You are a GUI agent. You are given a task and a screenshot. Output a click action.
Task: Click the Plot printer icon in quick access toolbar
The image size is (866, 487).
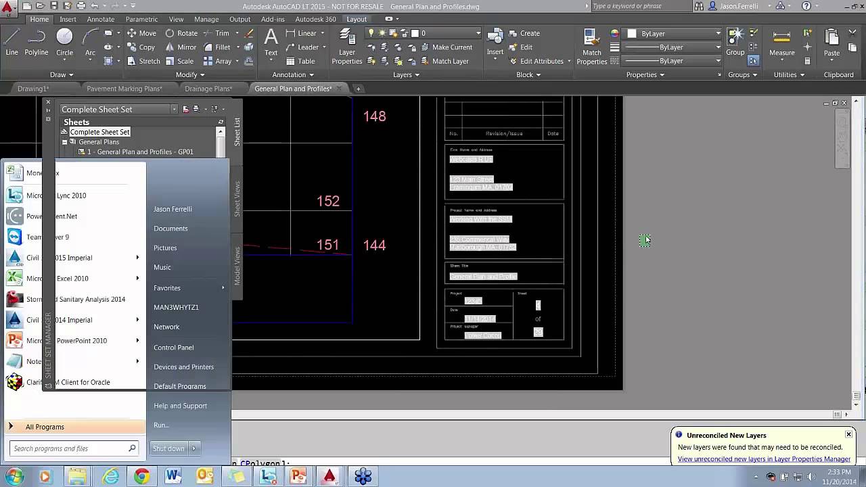(x=82, y=6)
